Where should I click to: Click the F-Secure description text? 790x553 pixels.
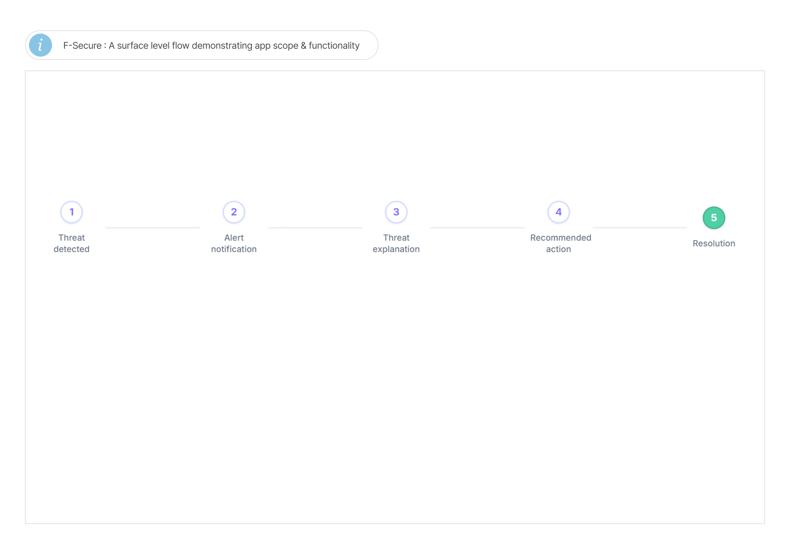(x=211, y=46)
